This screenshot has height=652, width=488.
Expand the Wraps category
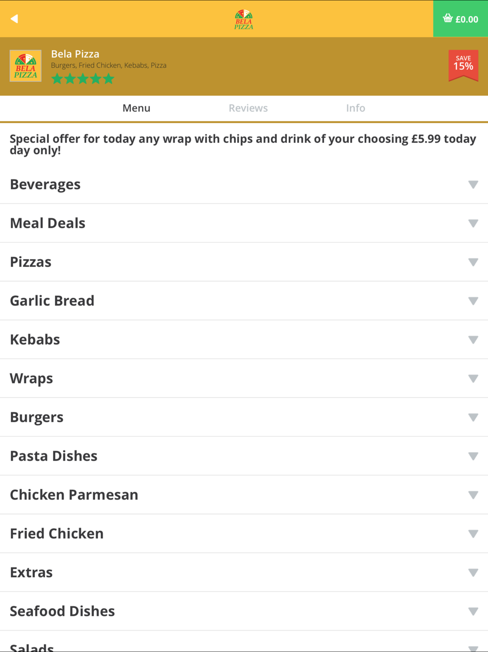(472, 378)
